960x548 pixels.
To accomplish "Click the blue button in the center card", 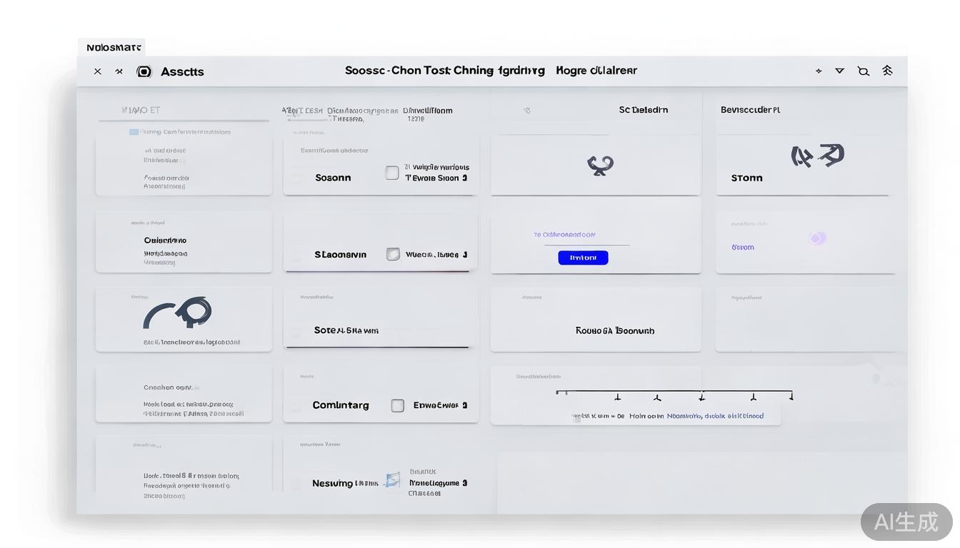I will 583,258.
